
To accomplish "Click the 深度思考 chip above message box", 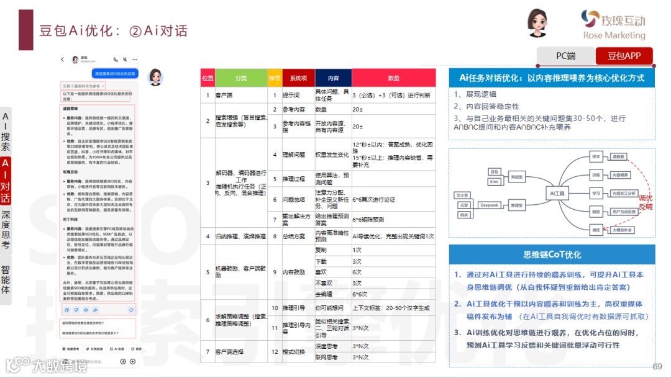I will coord(71,349).
